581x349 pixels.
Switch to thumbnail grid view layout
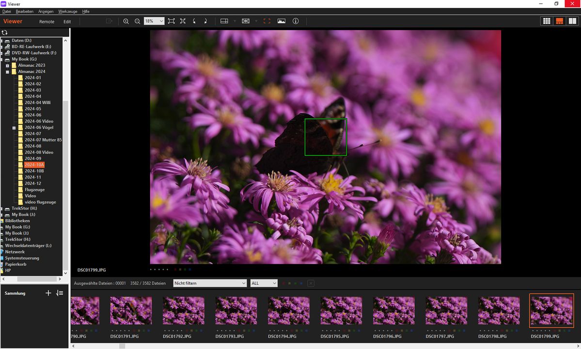pos(547,21)
